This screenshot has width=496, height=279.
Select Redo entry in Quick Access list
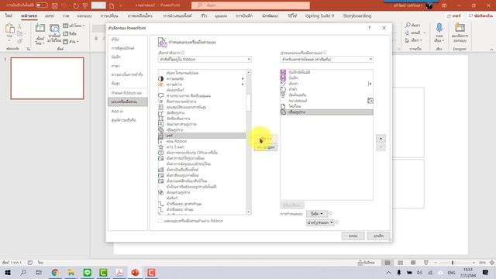click(x=326, y=89)
